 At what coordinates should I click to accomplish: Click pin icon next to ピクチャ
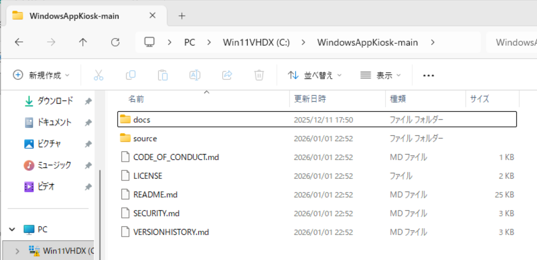pos(88,144)
